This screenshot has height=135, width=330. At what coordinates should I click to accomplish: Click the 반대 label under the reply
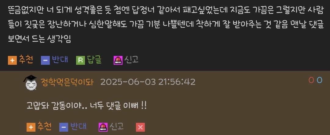coord(78,126)
